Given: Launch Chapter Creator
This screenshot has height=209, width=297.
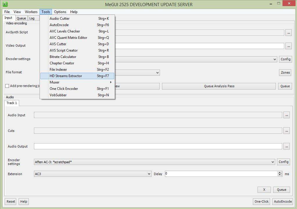Looking at the screenshot, I should pyautogui.click(x=77, y=63).
